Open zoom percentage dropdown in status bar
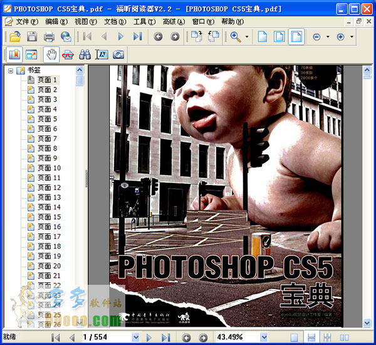Image resolution: width=376 pixels, height=345 pixels. [264, 337]
